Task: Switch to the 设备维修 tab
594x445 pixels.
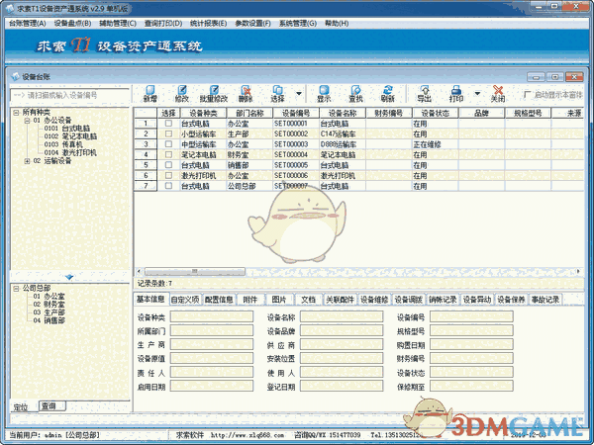Action: point(374,300)
